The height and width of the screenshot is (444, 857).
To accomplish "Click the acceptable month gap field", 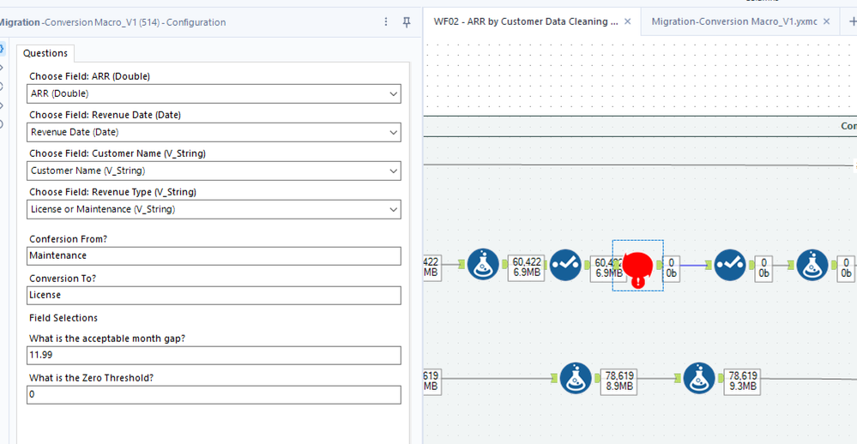I will [214, 356].
